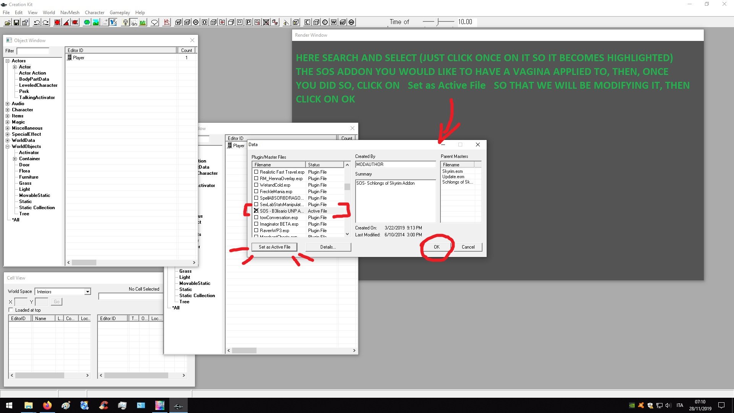734x413 pixels.
Task: Collapse the Actors tree node
Action: click(7, 61)
